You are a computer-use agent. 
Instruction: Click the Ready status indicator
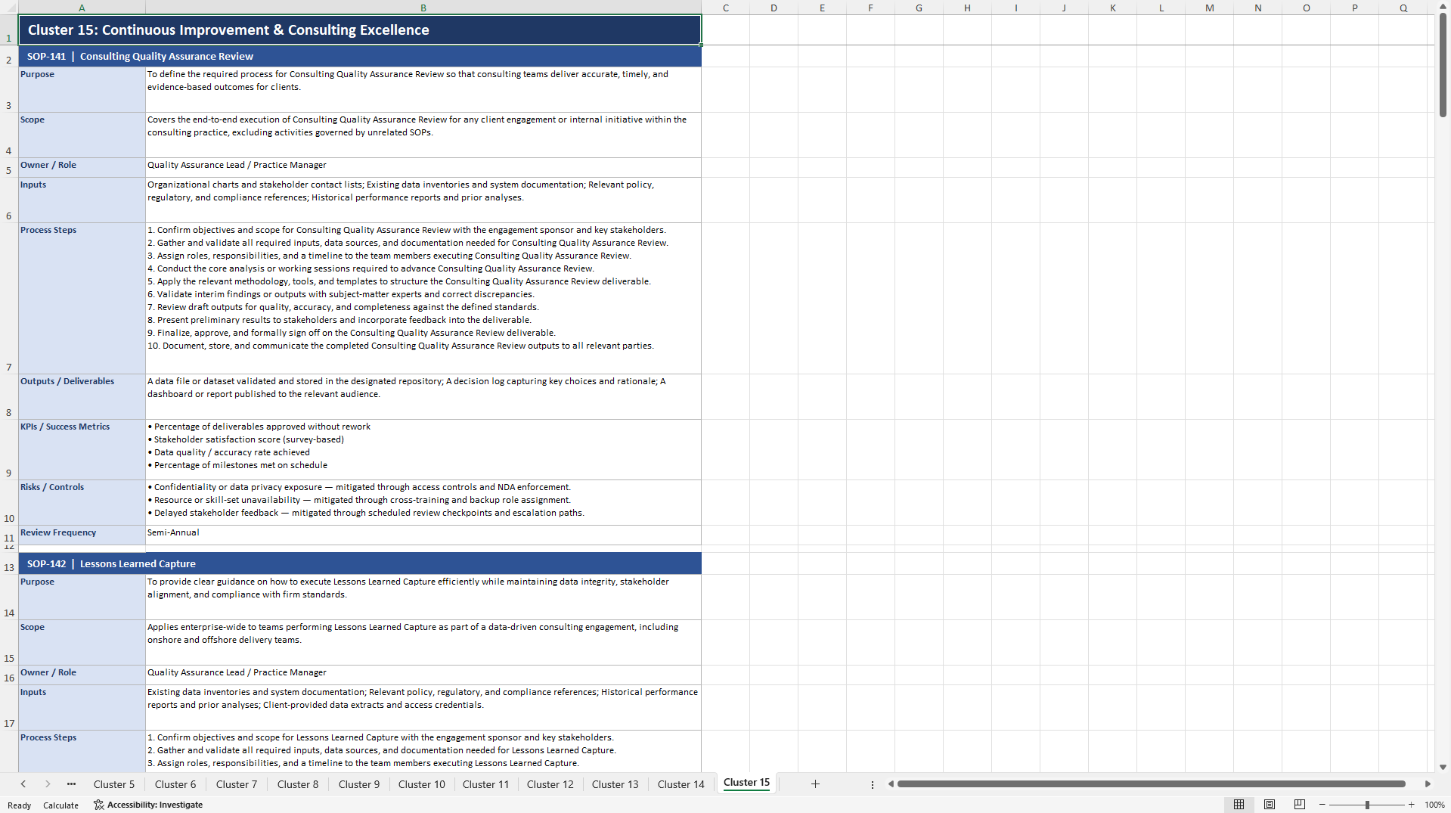(19, 805)
